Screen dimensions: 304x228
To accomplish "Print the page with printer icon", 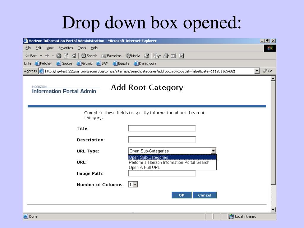I will pyautogui.click(x=166, y=56).
